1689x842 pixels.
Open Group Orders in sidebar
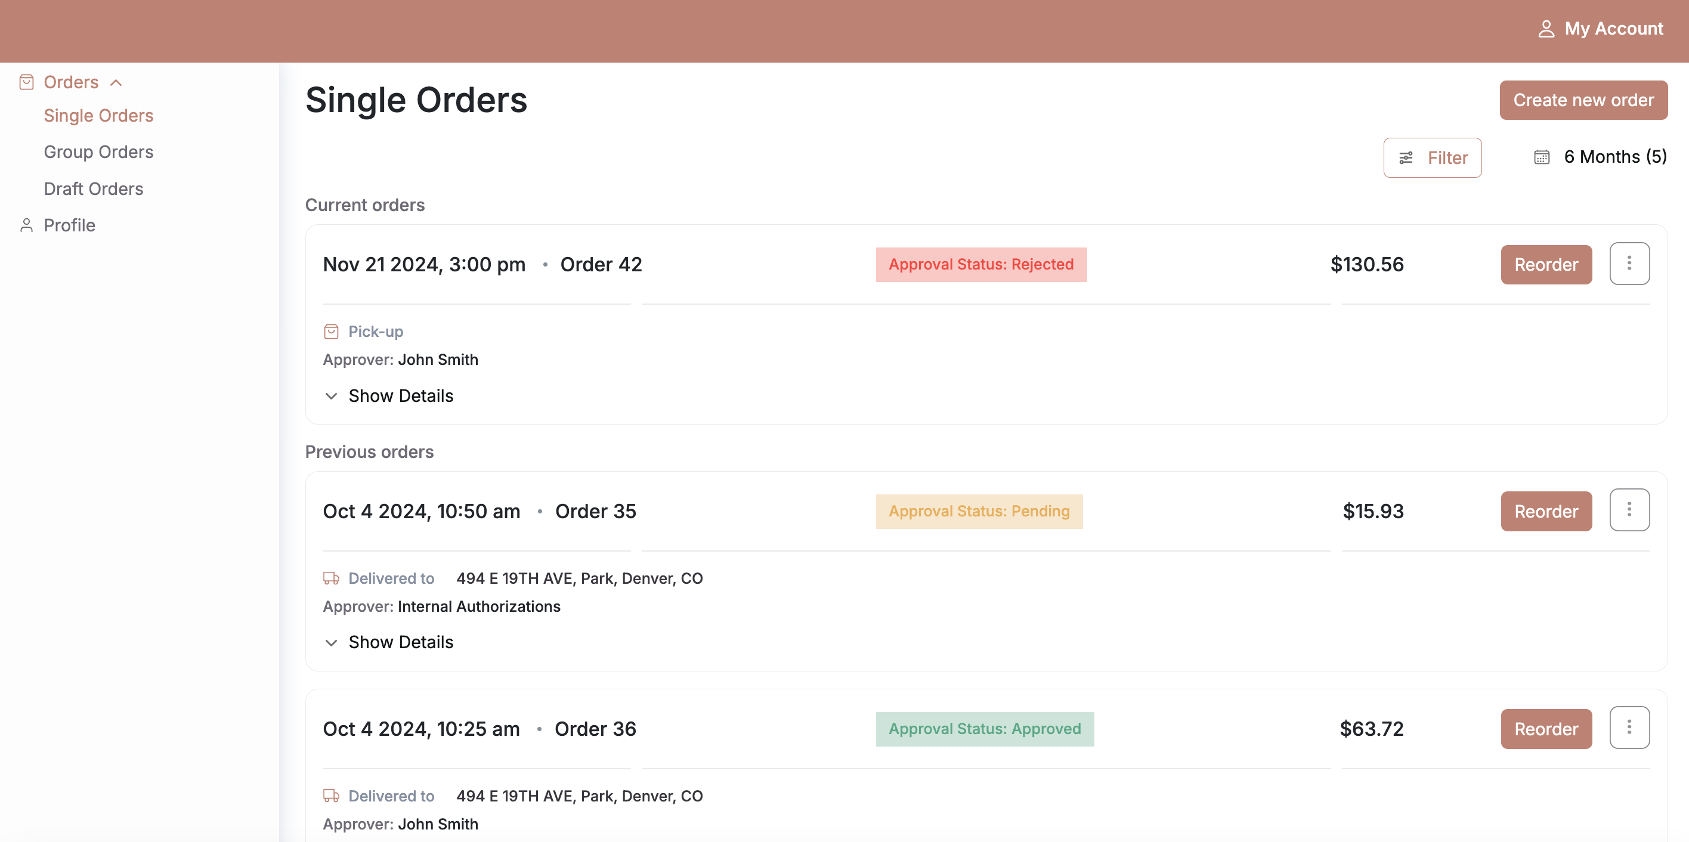pos(98,151)
